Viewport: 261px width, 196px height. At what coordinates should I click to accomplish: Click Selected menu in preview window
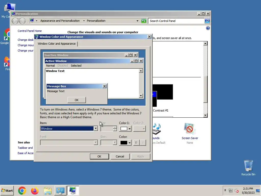[x=76, y=66]
